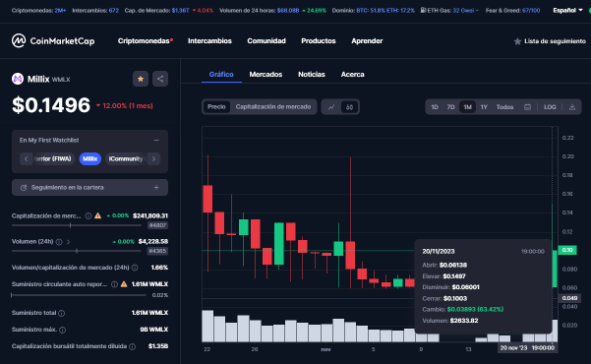This screenshot has width=591, height=364.
Task: Open info icon for Suministro máx.
Action: coord(63,330)
